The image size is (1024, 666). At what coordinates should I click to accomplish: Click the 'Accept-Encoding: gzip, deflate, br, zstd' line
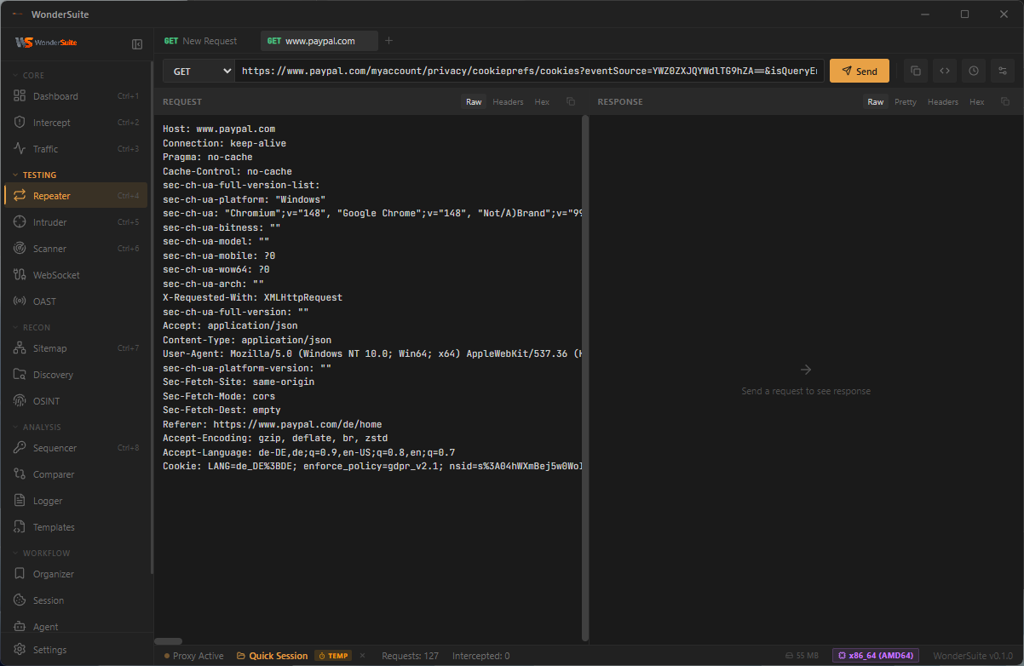275,439
